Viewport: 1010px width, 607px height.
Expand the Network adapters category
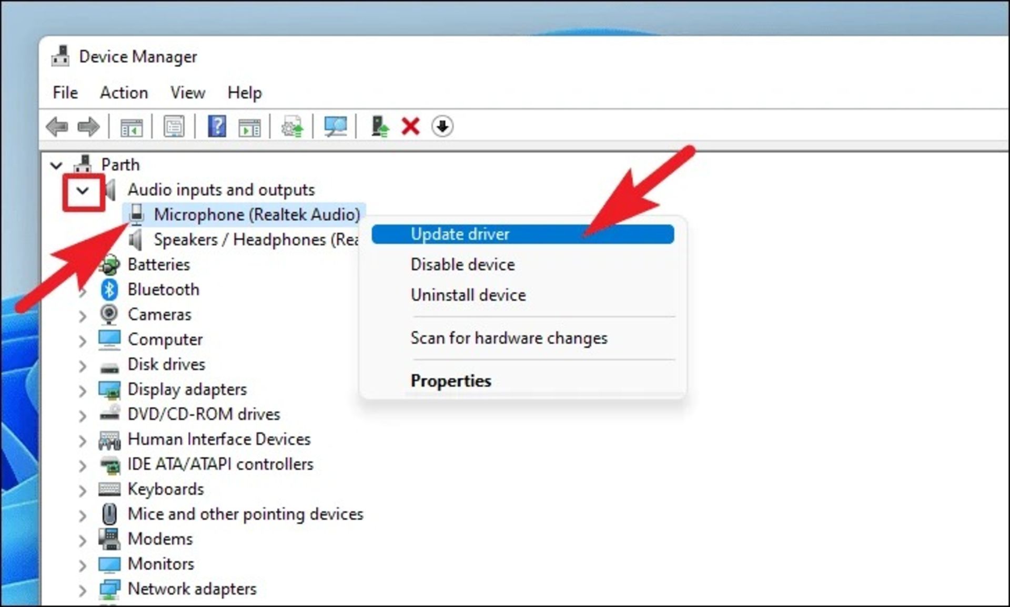[x=83, y=590]
